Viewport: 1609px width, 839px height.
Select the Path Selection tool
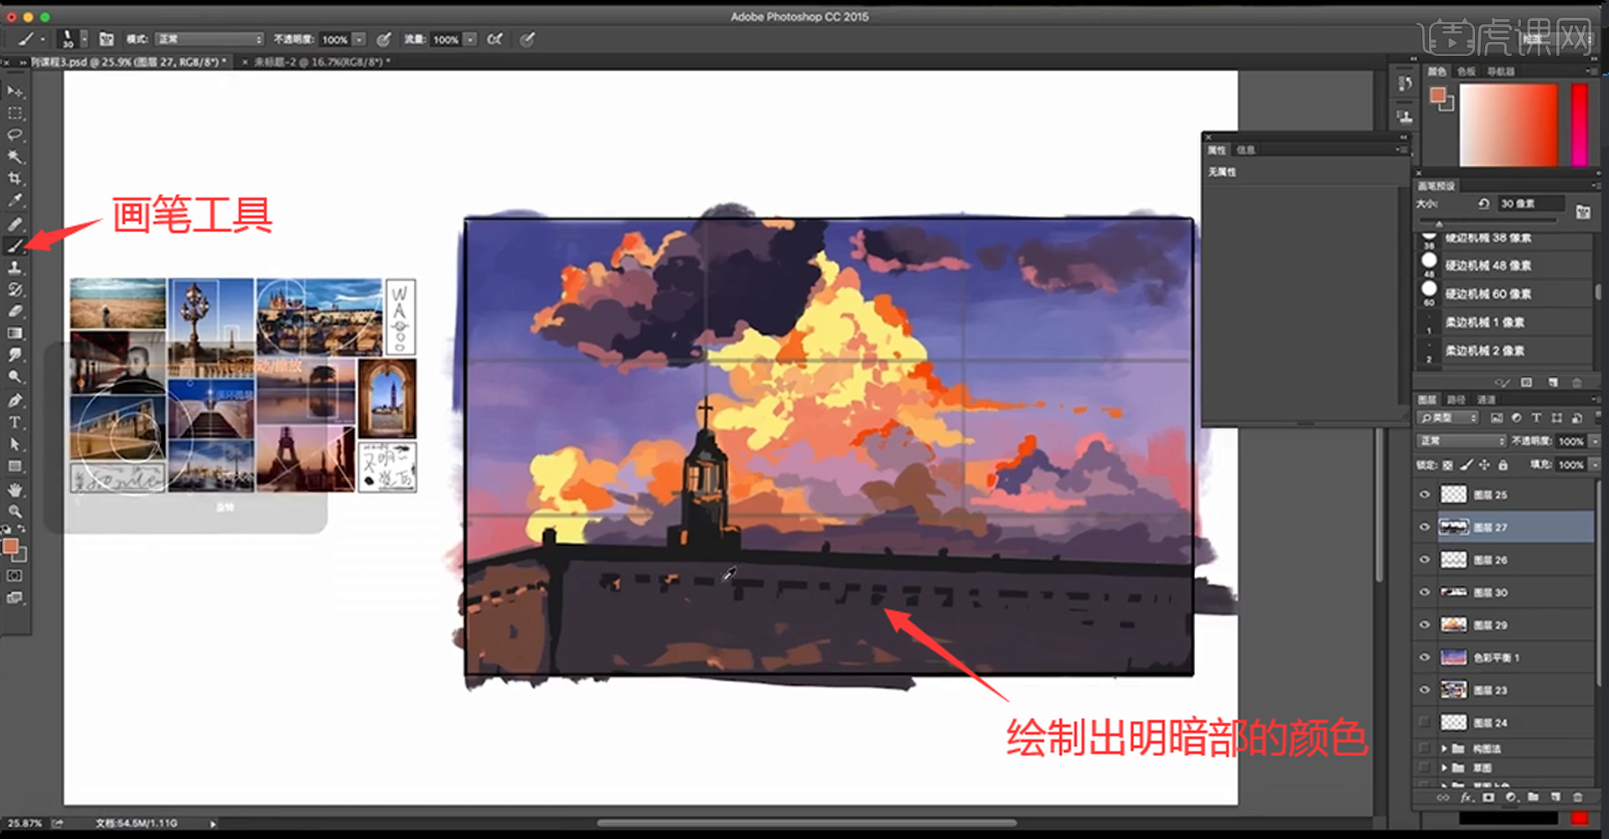tap(15, 444)
